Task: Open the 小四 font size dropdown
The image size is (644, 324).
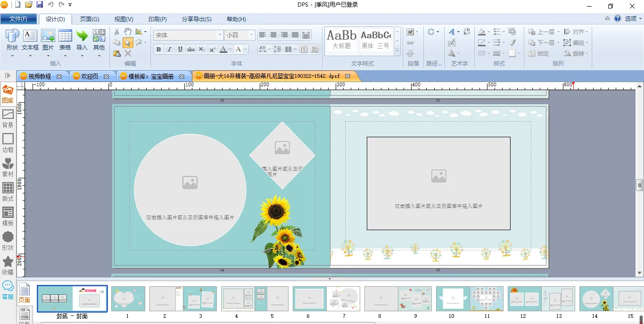Action: click(x=252, y=35)
